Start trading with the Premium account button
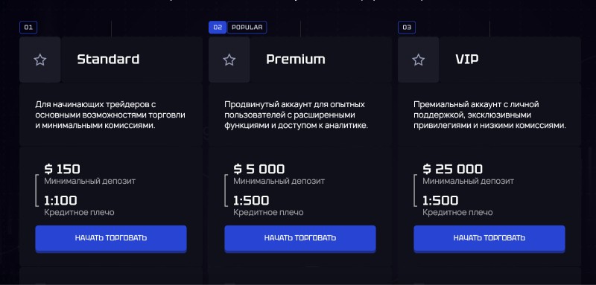This screenshot has width=596, height=285. 300,238
